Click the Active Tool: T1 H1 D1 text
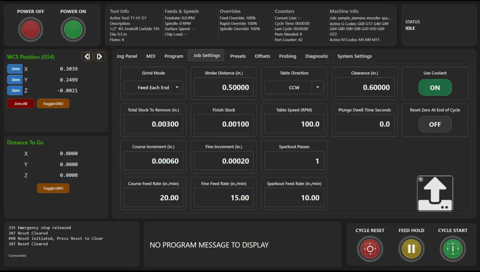Viewport: 480px width, 272px height. coord(128,18)
